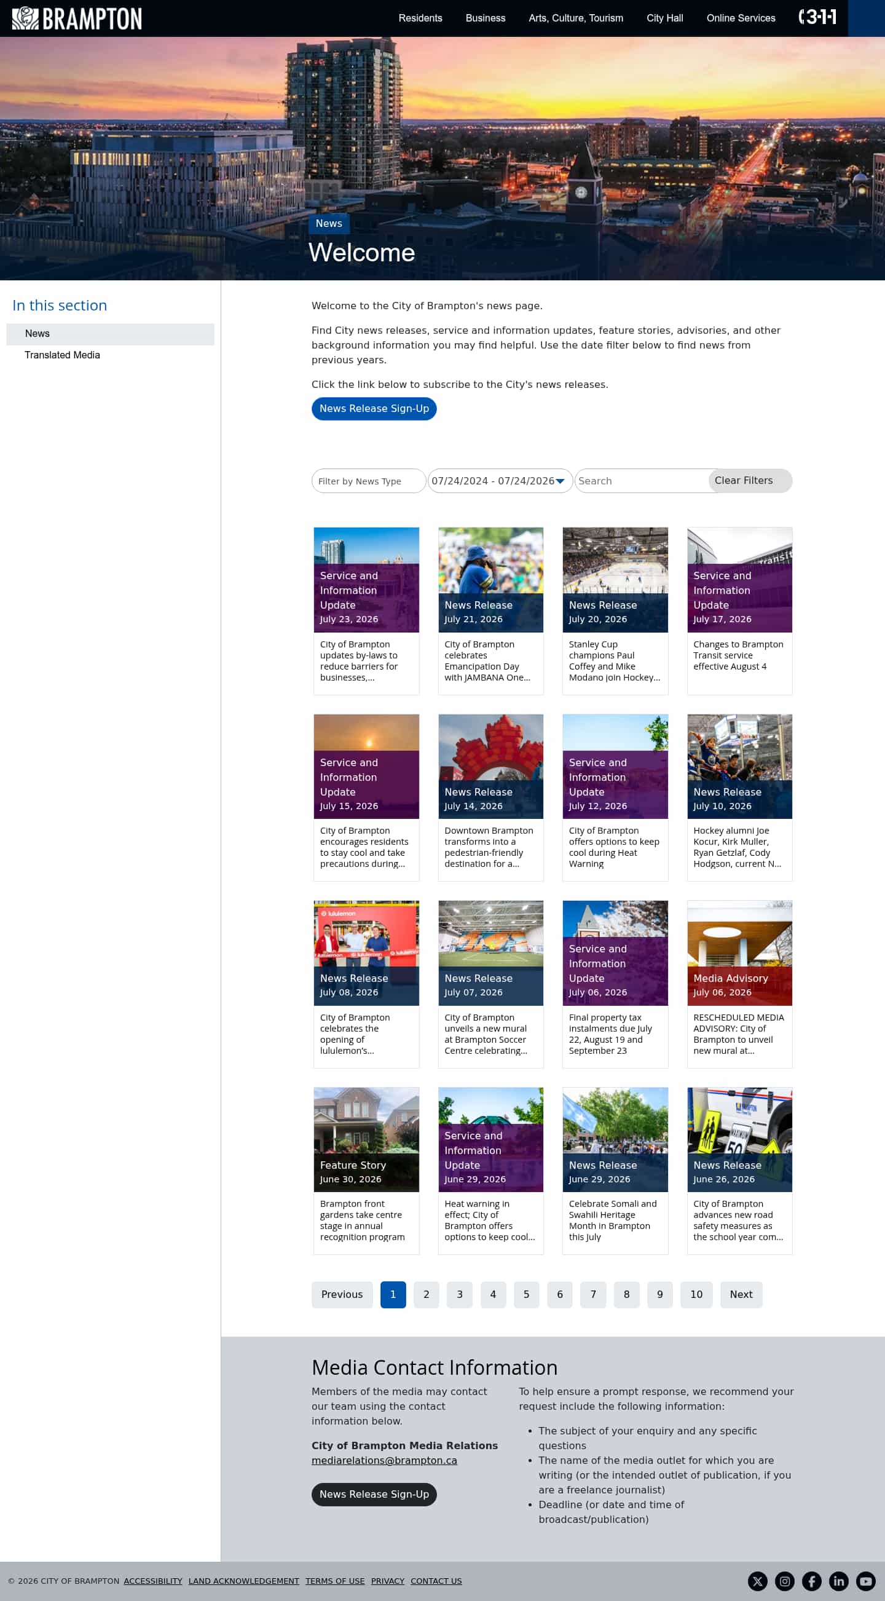Image resolution: width=885 pixels, height=1601 pixels.
Task: Open the Filter by News Type dropdown
Action: tap(369, 481)
